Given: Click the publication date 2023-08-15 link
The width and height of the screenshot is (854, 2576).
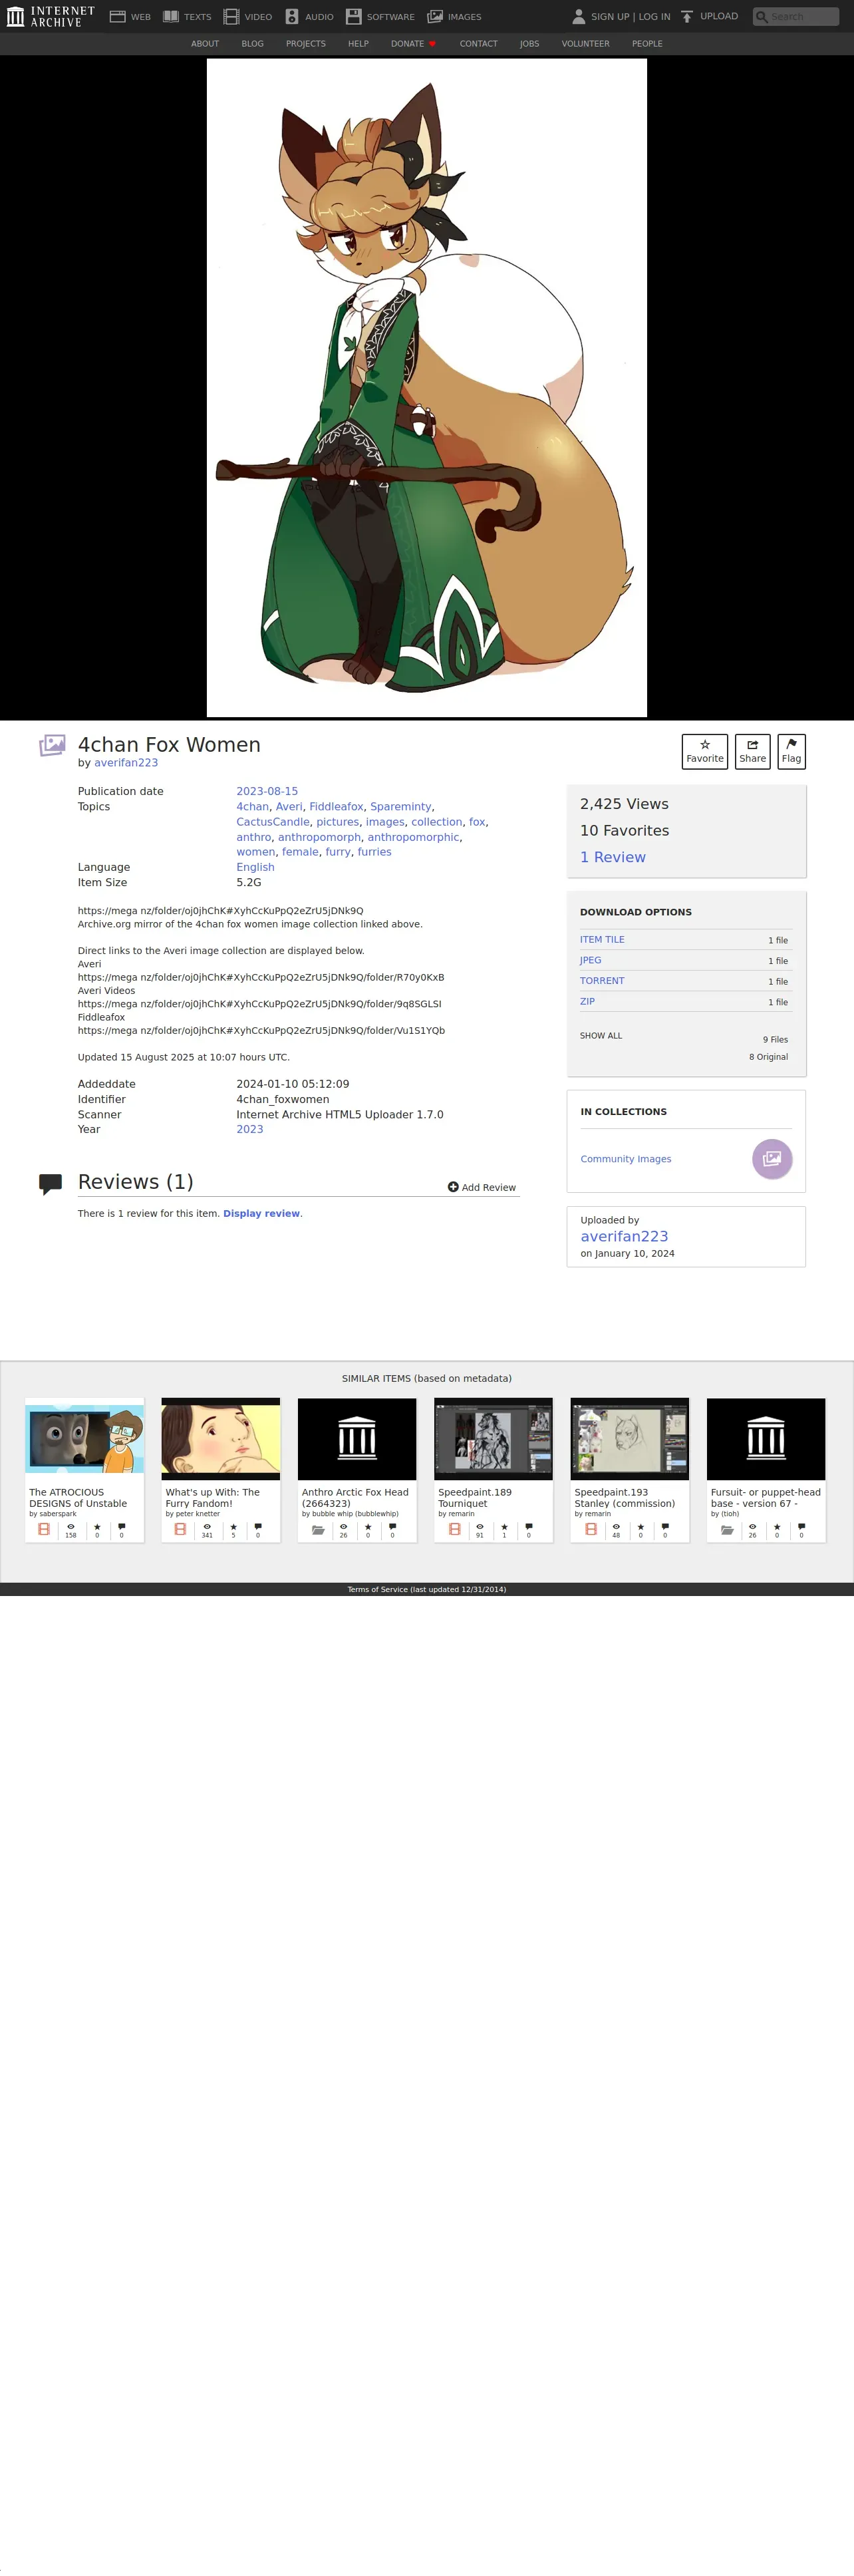Looking at the screenshot, I should 267,792.
